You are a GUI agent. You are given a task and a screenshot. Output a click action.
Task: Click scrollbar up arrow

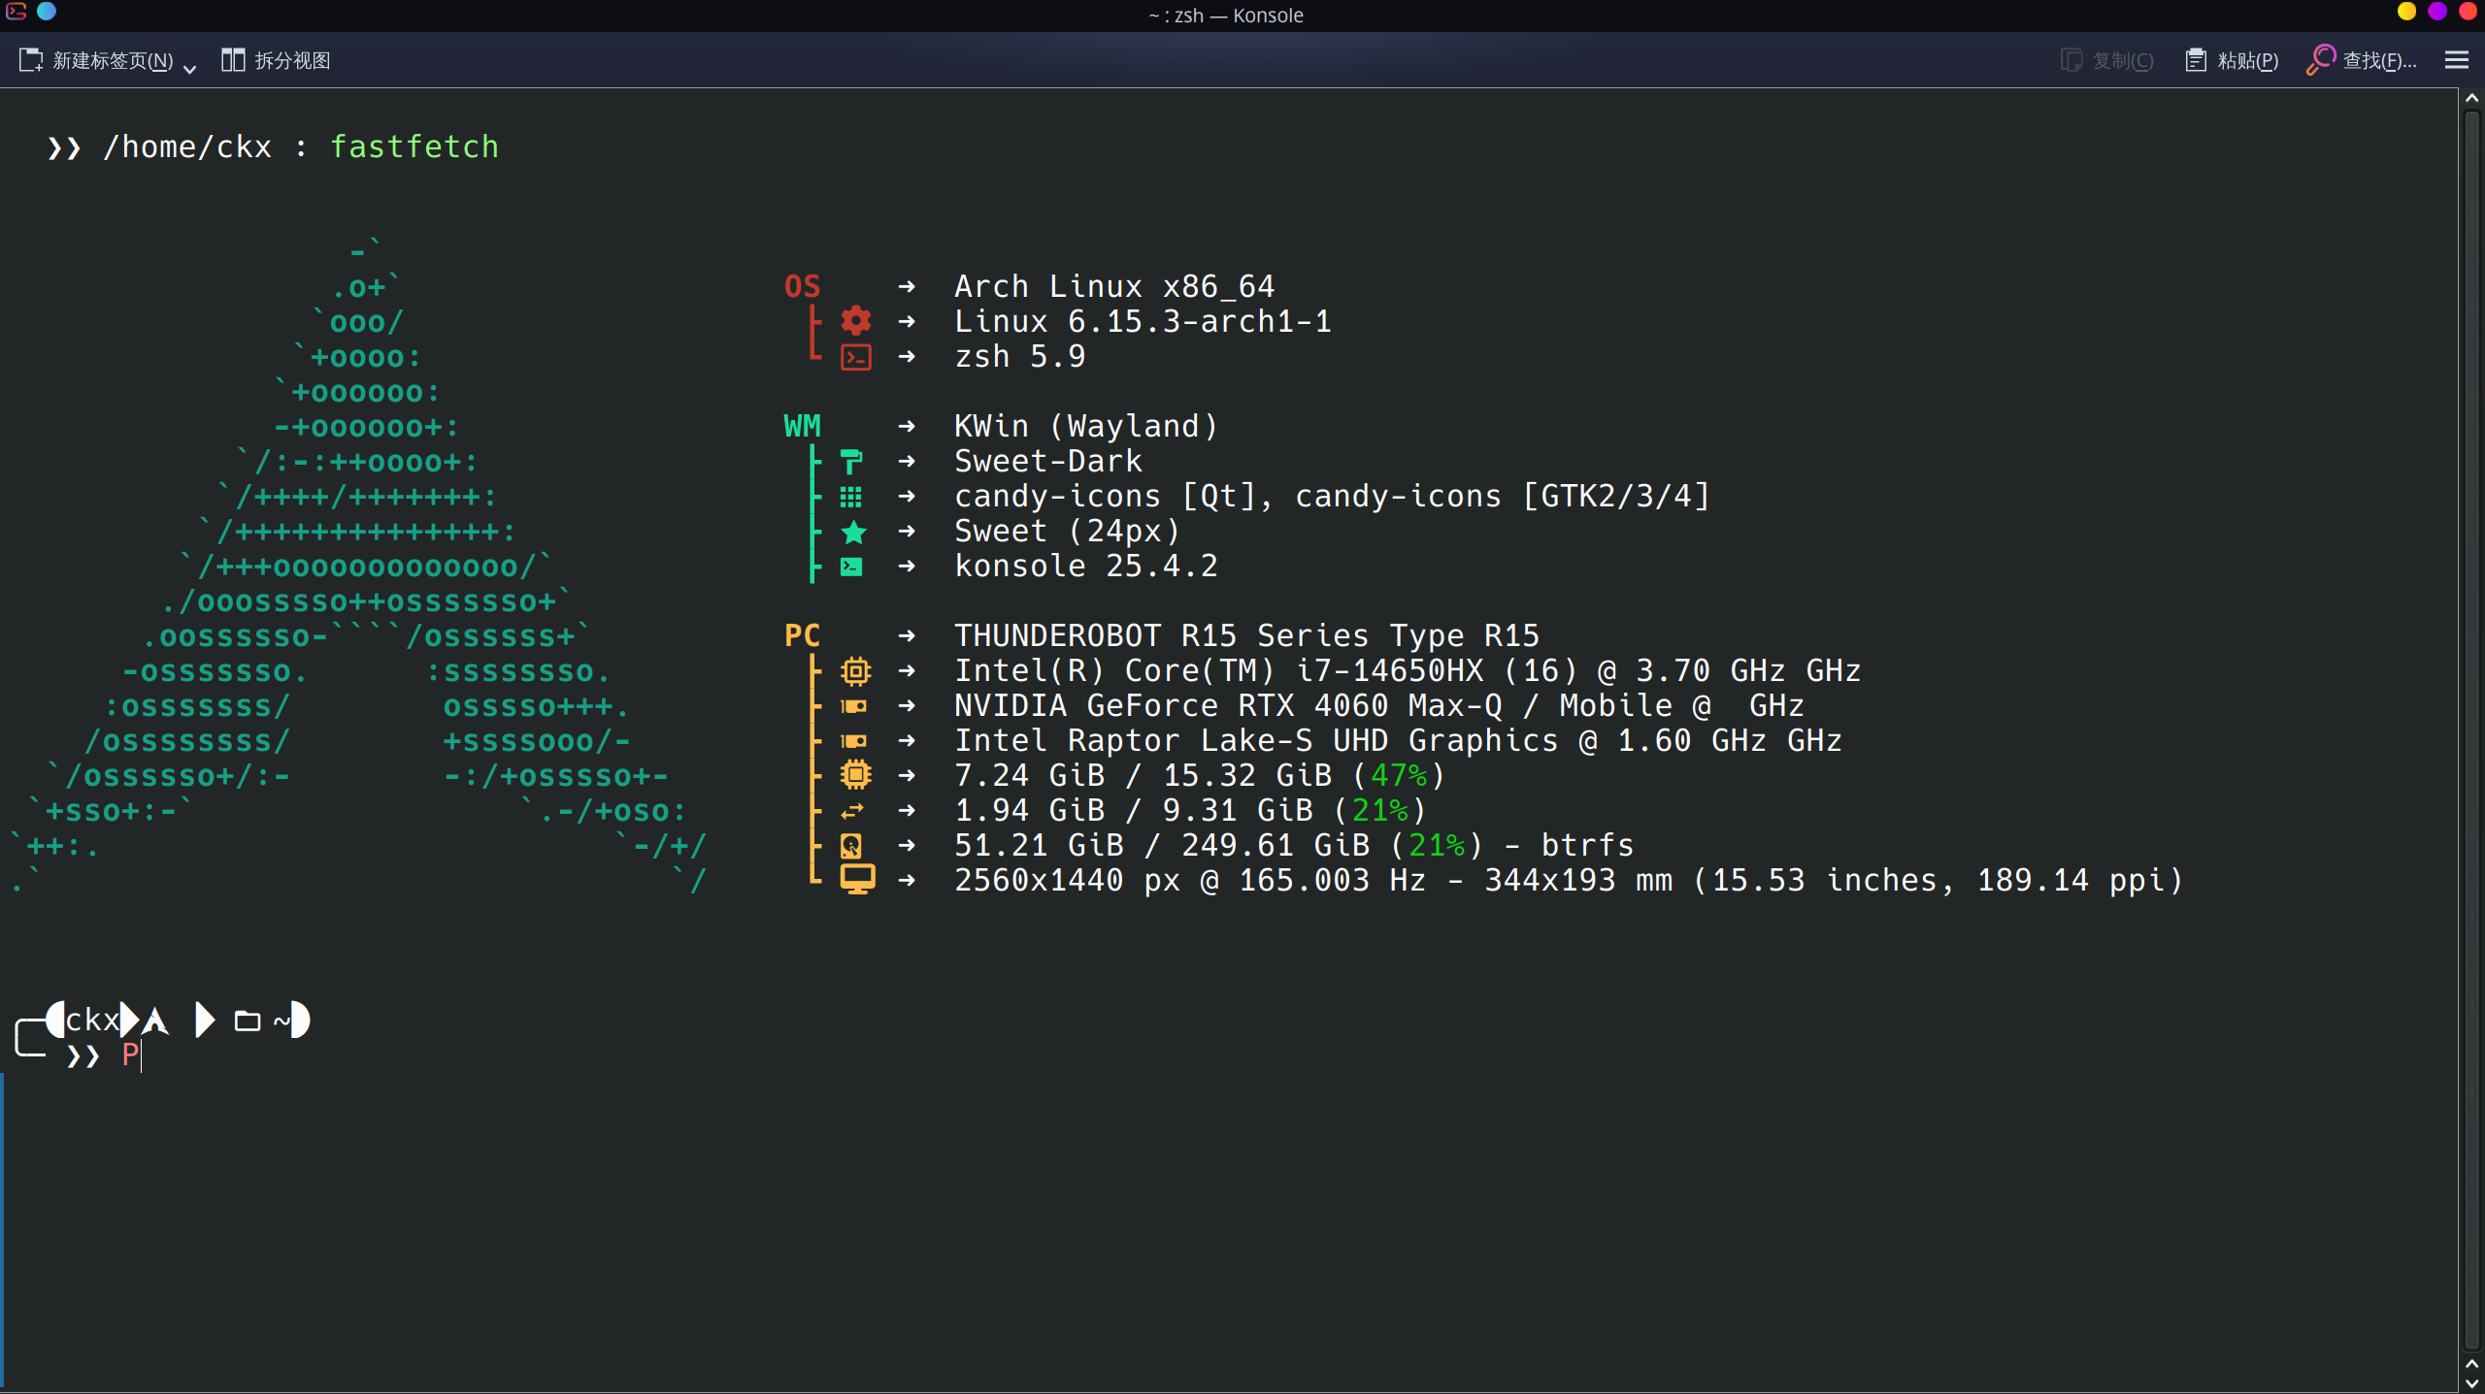click(2471, 99)
